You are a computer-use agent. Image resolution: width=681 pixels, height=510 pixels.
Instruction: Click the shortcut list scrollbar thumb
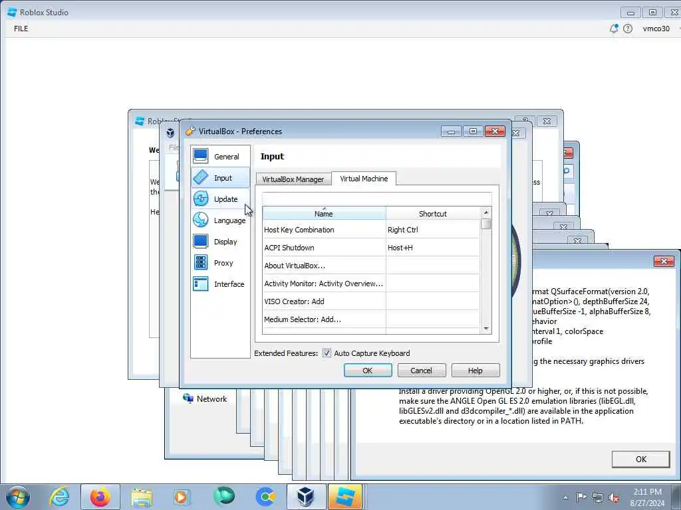(x=486, y=224)
